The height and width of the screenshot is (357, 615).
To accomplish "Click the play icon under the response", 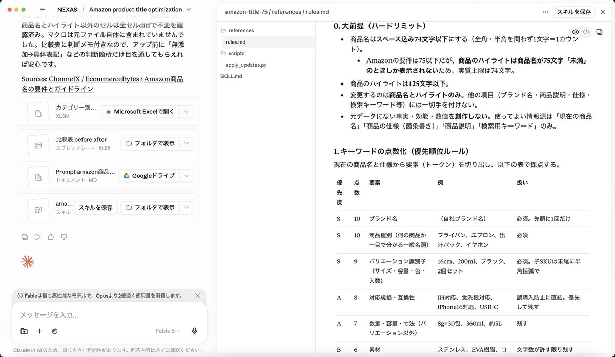I will point(37,237).
